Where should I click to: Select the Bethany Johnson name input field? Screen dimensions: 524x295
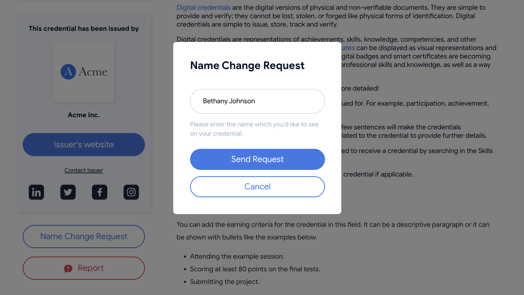point(257,101)
